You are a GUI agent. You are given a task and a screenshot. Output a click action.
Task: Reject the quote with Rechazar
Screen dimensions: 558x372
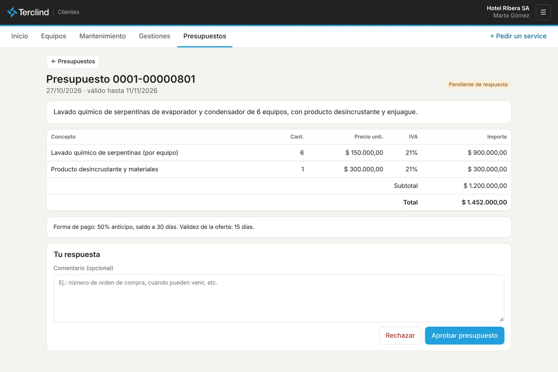pos(400,336)
